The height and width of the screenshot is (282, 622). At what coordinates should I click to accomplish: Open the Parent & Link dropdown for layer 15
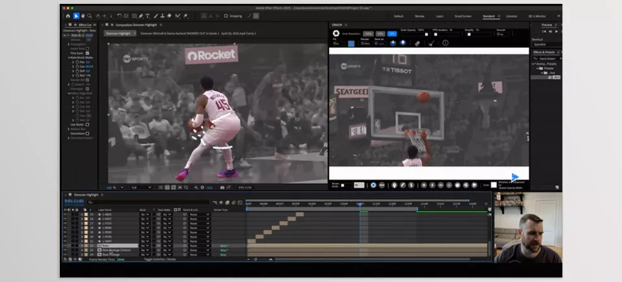pyautogui.click(x=199, y=215)
